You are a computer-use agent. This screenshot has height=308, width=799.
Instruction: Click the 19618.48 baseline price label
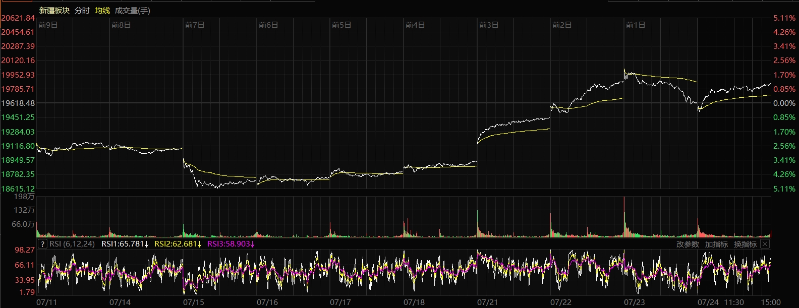coord(18,103)
